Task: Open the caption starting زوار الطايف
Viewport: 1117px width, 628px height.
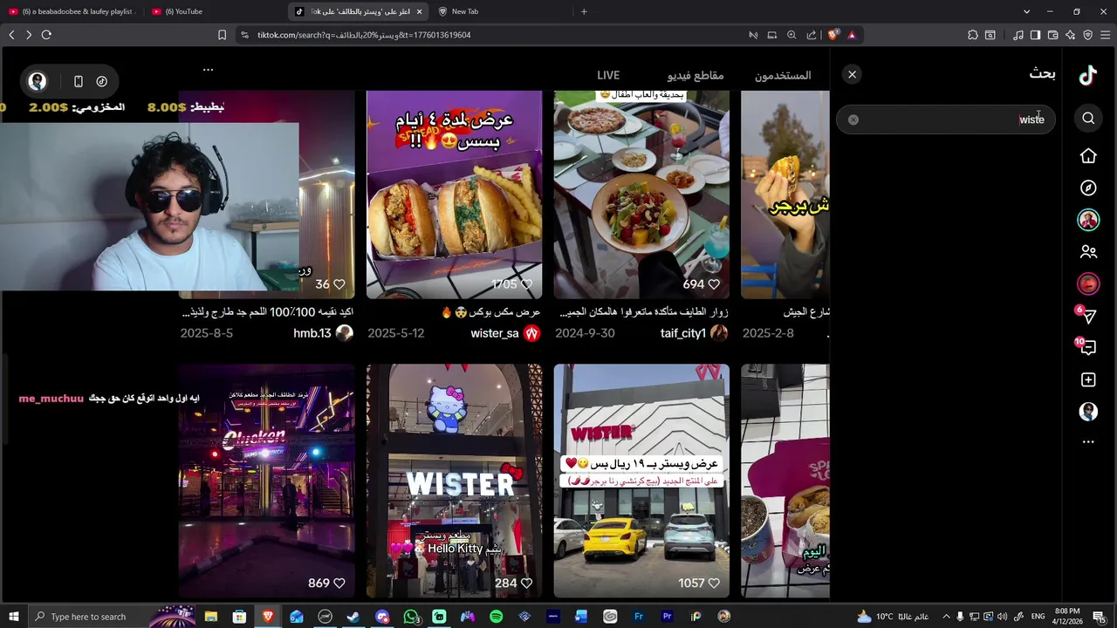Action: [x=643, y=311]
